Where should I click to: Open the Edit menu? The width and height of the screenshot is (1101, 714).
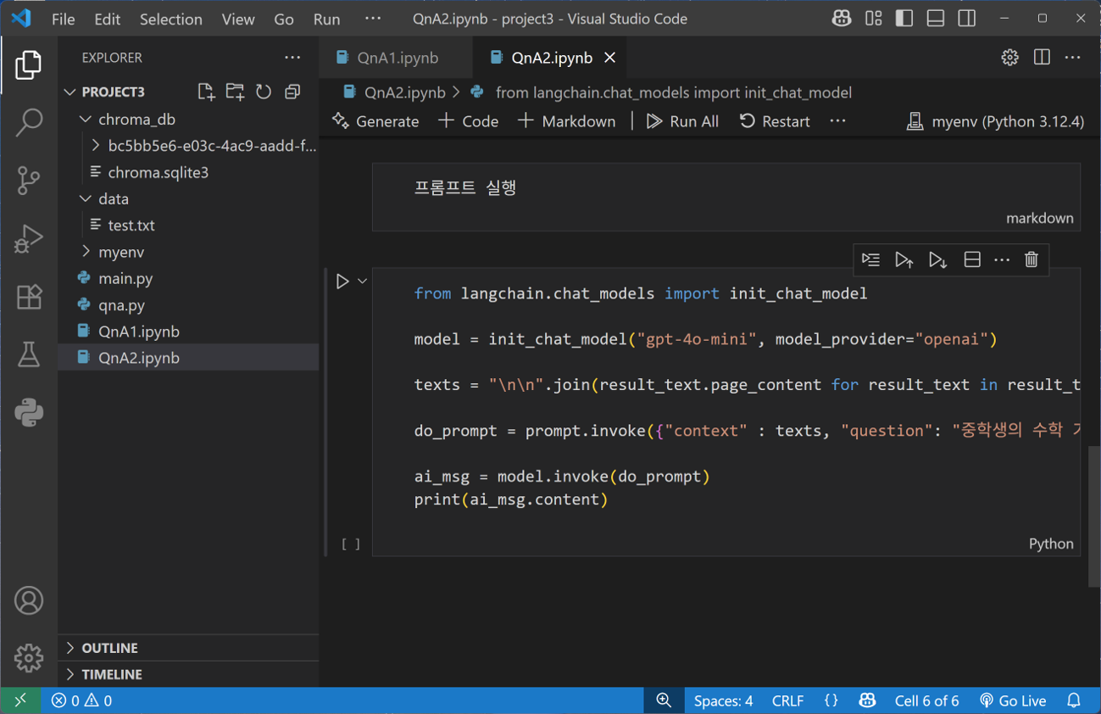point(108,19)
